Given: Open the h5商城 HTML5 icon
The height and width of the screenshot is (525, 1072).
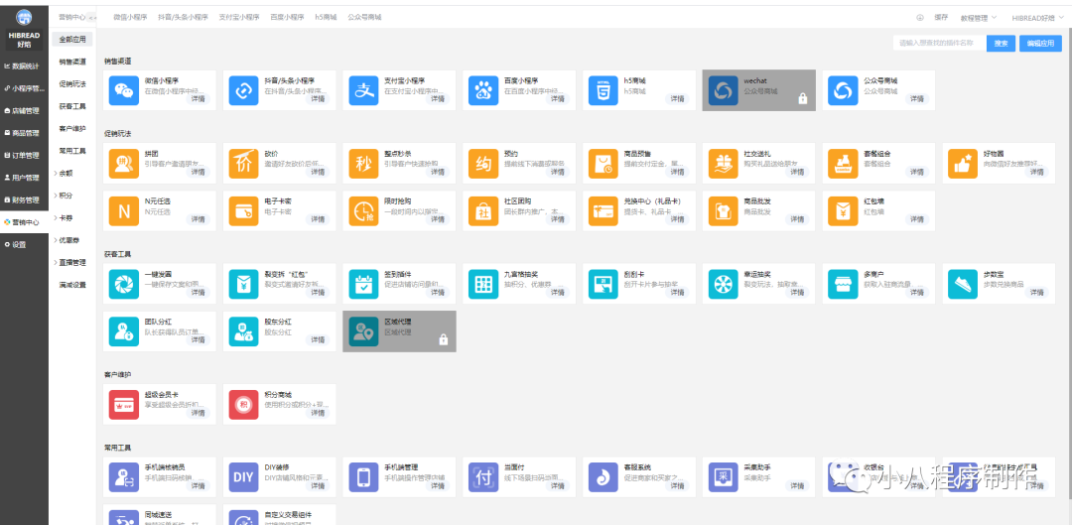Looking at the screenshot, I should (x=603, y=90).
